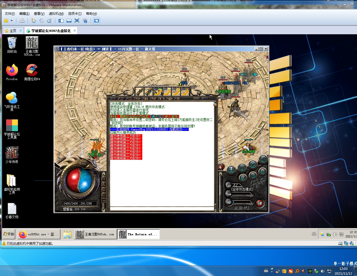The image size is (357, 276).
Task: Click the 反挂插件 GameofEsp blue message line
Action: (x=149, y=129)
